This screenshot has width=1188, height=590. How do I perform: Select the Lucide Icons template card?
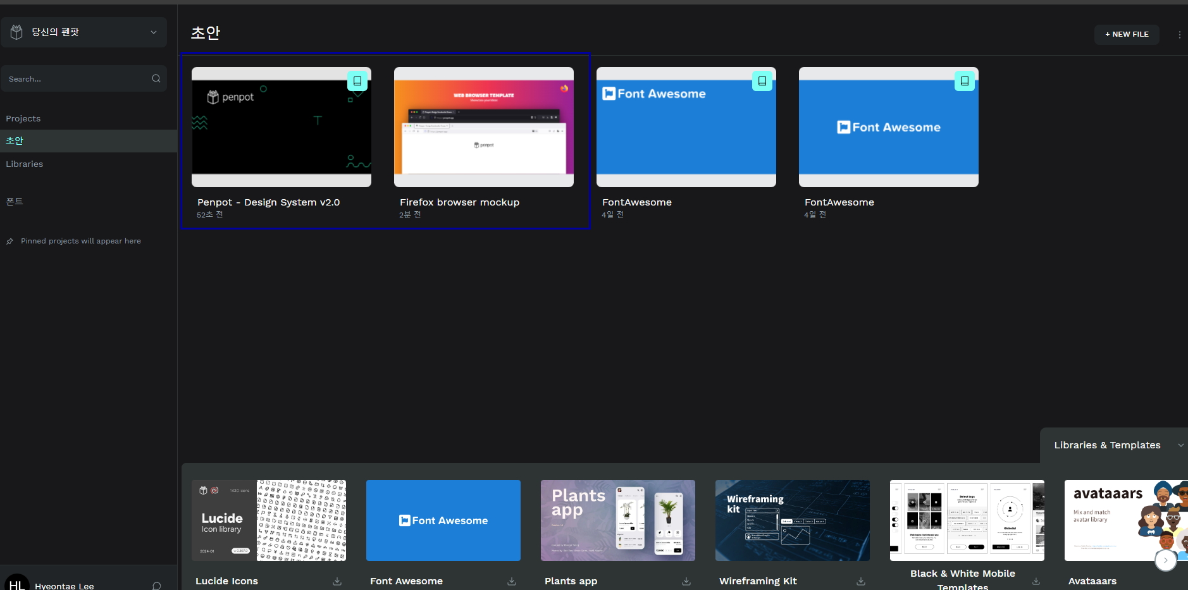(269, 520)
